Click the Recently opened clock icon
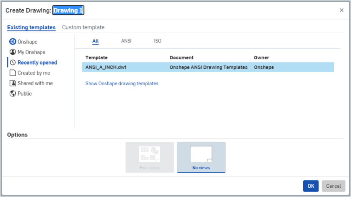This screenshot has width=351, height=197. (x=13, y=63)
